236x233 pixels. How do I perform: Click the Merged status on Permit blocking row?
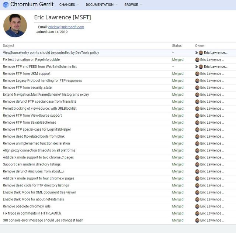click(178, 109)
